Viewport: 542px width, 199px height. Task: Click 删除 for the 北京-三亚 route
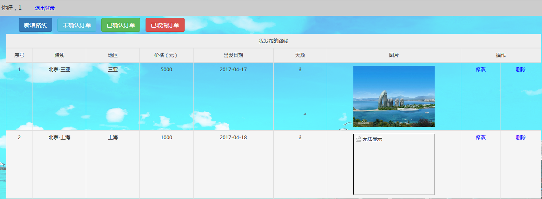[x=521, y=70]
